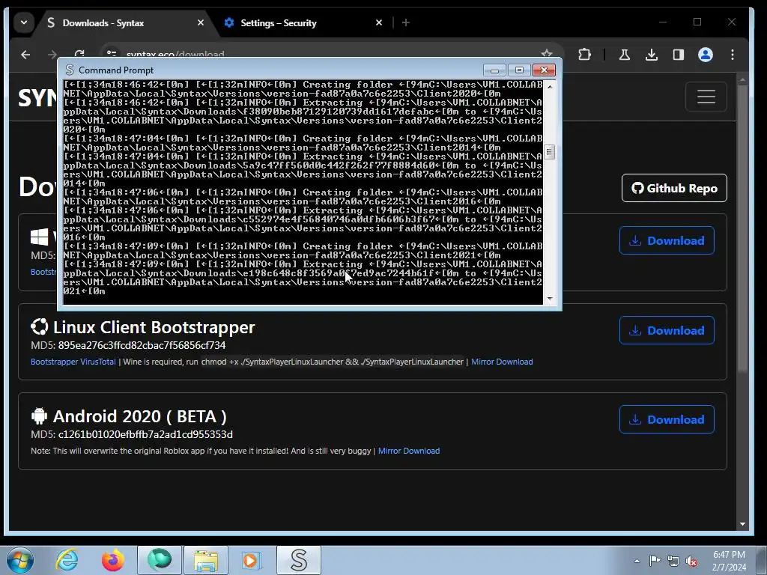Viewport: 767px width, 575px height.
Task: Open the Windows Start menu
Action: pyautogui.click(x=19, y=560)
